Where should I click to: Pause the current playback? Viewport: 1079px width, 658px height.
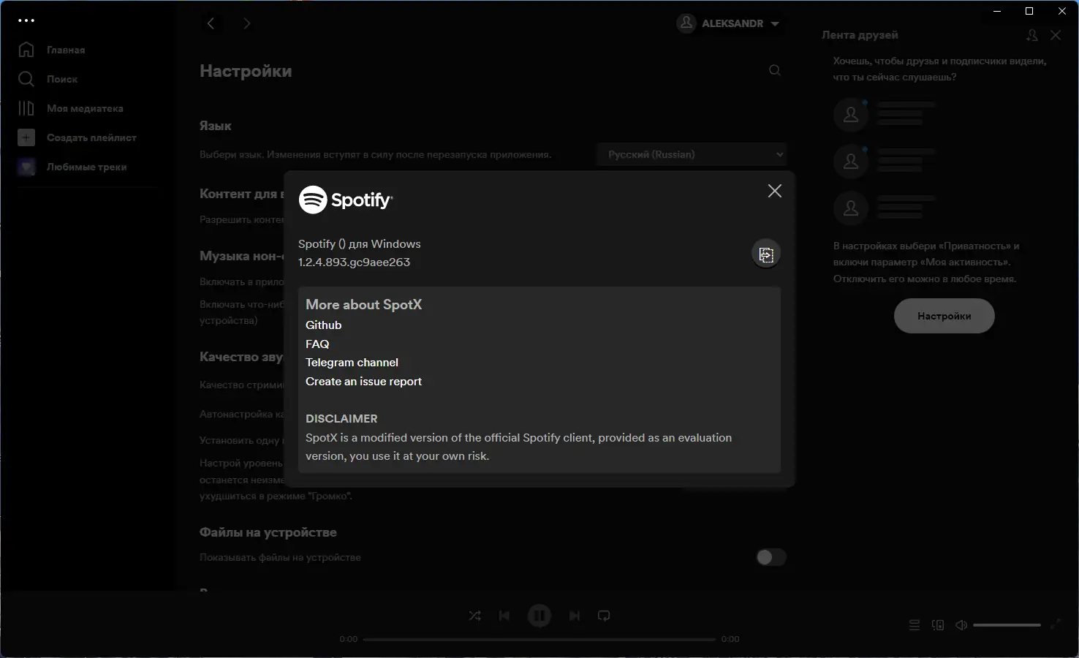[539, 616]
